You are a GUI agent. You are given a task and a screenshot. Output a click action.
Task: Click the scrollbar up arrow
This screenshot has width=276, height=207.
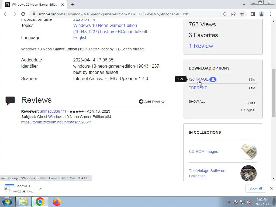click(274, 21)
